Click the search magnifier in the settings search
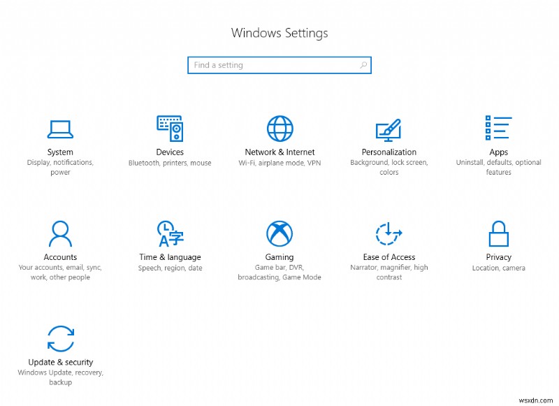The height and width of the screenshot is (406, 559). [364, 65]
